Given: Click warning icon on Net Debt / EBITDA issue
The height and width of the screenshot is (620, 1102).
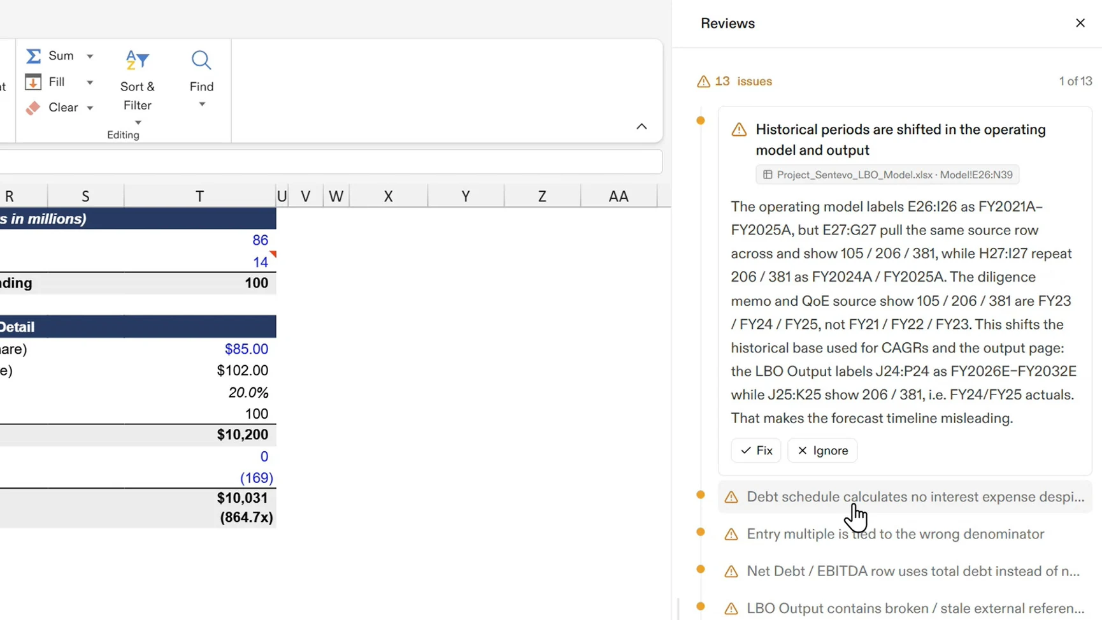Looking at the screenshot, I should point(731,571).
